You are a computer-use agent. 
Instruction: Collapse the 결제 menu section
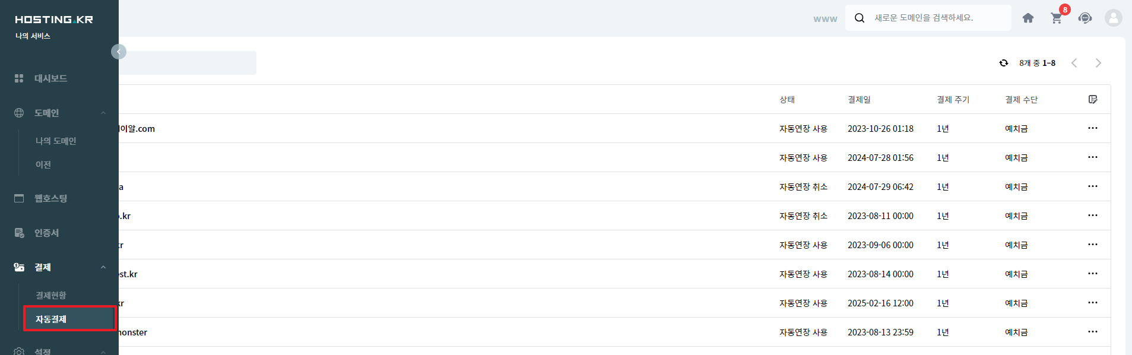tap(103, 267)
